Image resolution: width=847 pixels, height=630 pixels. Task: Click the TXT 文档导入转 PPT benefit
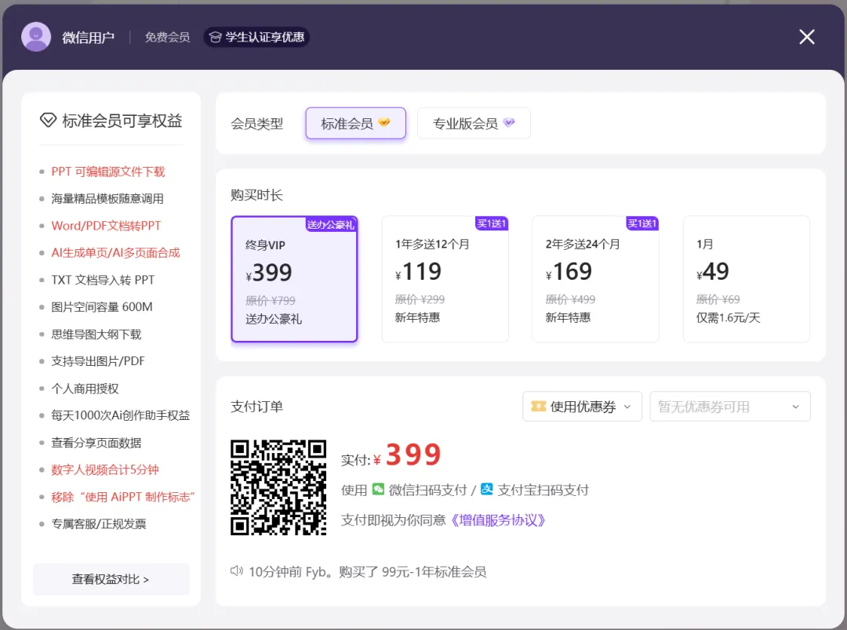pyautogui.click(x=103, y=280)
